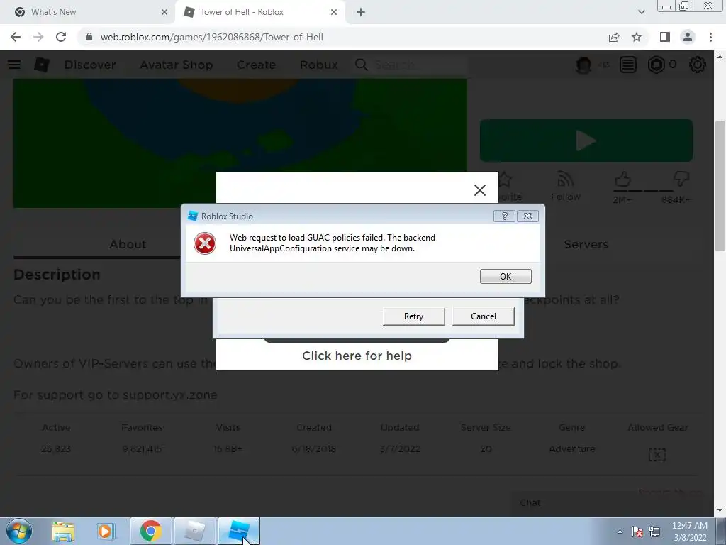726x545 pixels.
Task: Open Windows Media Player from taskbar
Action: coord(106,531)
